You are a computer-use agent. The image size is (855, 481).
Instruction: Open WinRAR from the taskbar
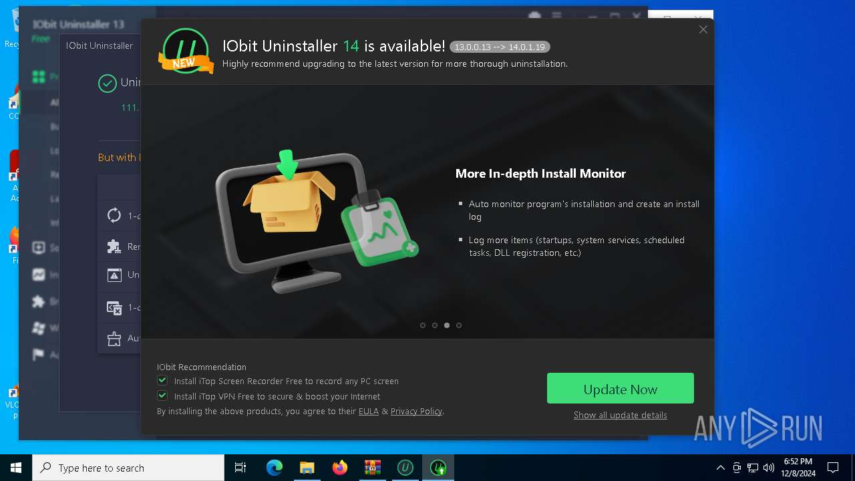click(372, 468)
